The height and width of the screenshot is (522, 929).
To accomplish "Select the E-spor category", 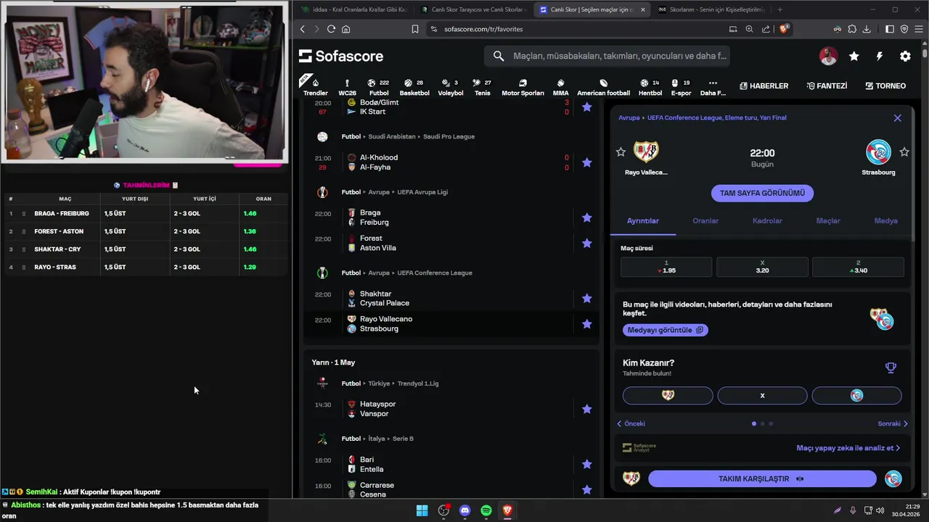I will [681, 86].
